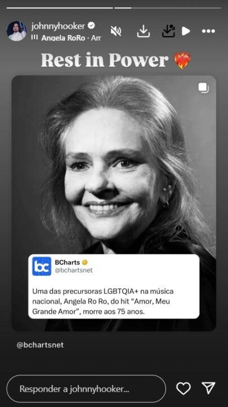Open johnnyhooker's profile picture
The height and width of the screenshot is (407, 228).
tap(16, 31)
